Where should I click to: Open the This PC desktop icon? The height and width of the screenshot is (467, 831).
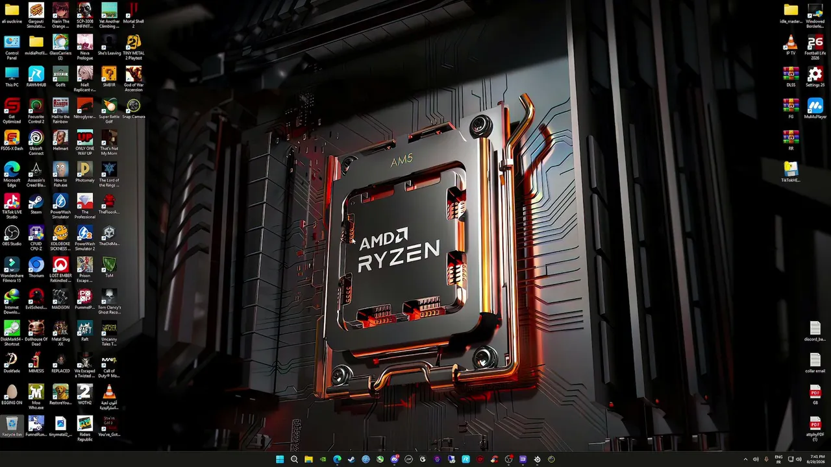(12, 77)
